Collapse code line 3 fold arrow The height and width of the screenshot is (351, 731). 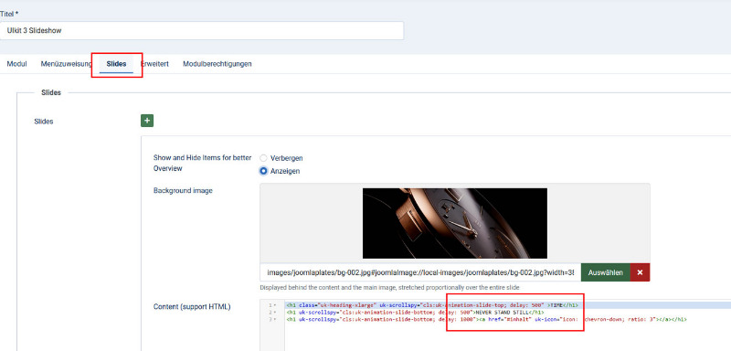(276, 319)
